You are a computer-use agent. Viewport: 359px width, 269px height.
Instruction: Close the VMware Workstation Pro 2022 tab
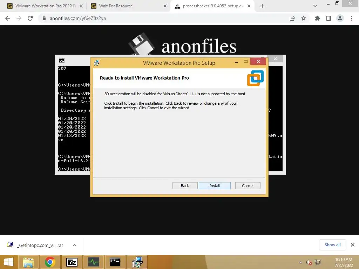pos(81,6)
